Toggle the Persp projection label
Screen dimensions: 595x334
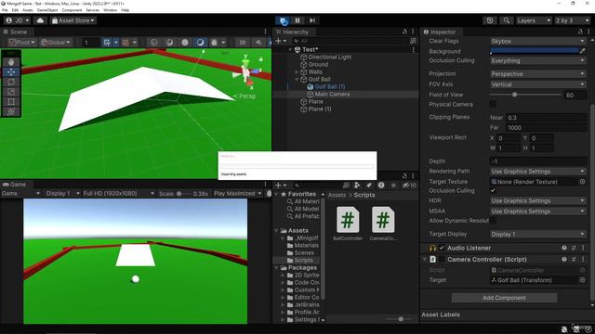(x=246, y=96)
